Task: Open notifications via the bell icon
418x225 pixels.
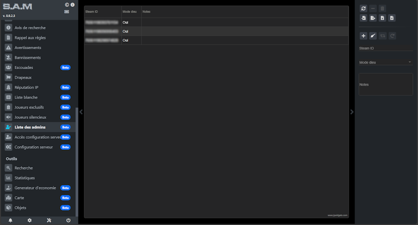Action: pyautogui.click(x=10, y=220)
